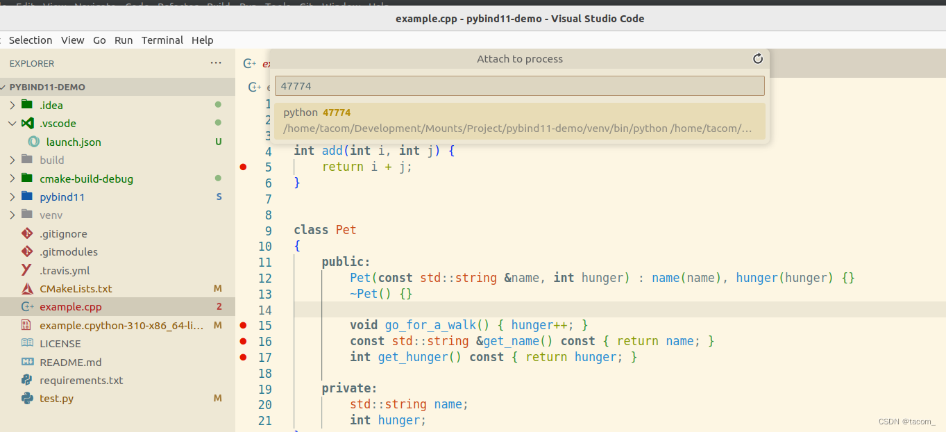Expand the build folder chevron
The height and width of the screenshot is (432, 946).
12,160
